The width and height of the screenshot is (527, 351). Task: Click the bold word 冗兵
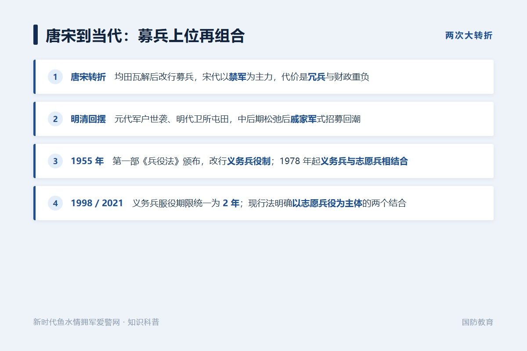click(x=317, y=77)
